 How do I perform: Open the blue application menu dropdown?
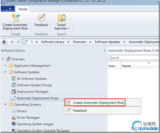(x=8, y=9)
